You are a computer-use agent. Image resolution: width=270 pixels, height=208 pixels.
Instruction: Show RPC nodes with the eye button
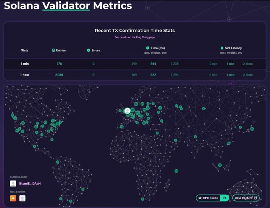tap(208, 198)
